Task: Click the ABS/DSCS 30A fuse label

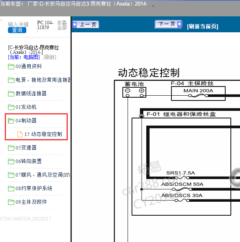Action: point(182,195)
